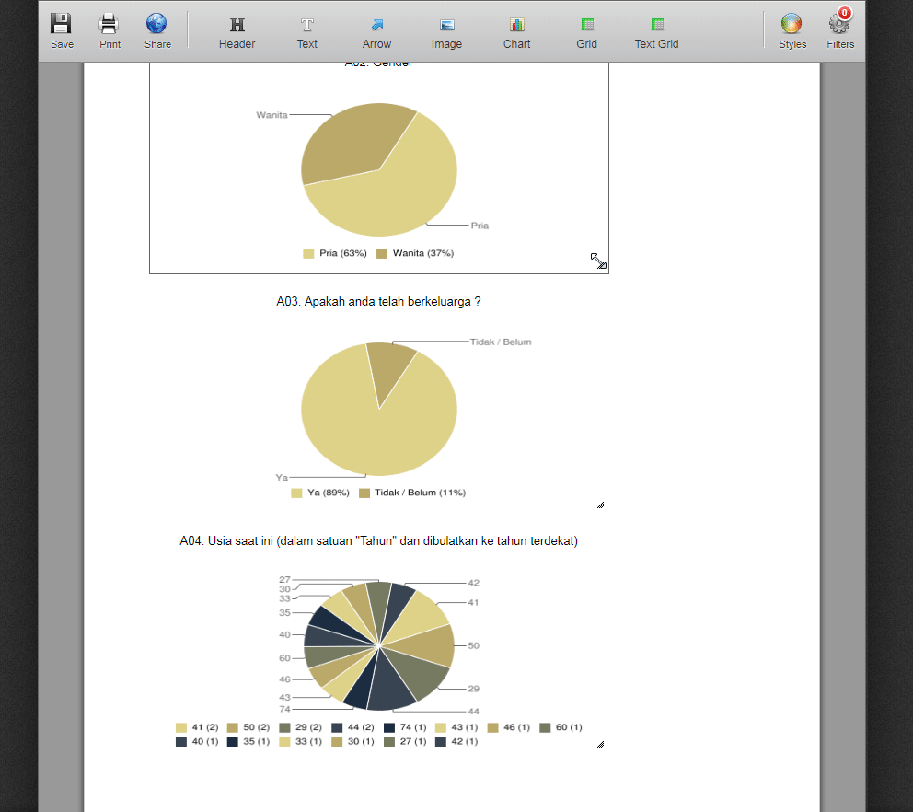Open the Print function

[109, 28]
